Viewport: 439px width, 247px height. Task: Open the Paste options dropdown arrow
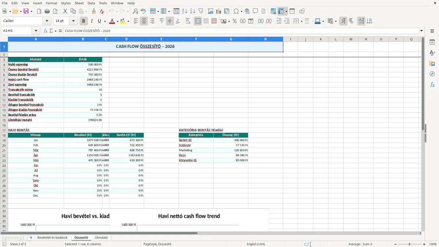86,11
